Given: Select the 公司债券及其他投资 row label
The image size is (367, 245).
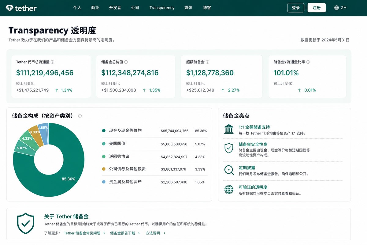Looking at the screenshot, I should (x=127, y=169).
